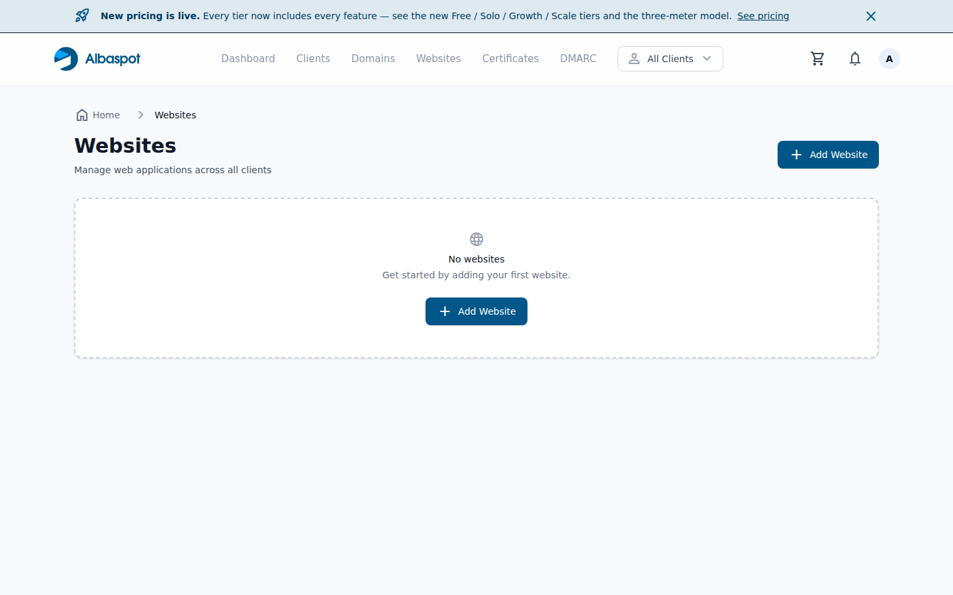Screen dimensions: 953x595
Task: Open the shopping cart icon
Action: 817,59
